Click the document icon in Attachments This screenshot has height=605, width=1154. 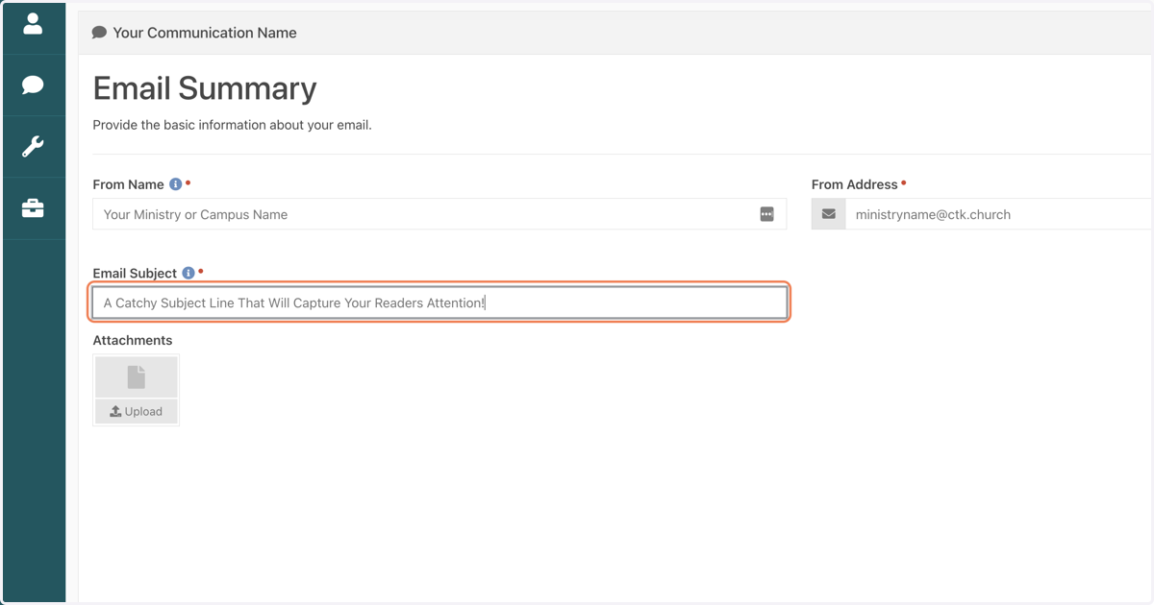coord(137,377)
